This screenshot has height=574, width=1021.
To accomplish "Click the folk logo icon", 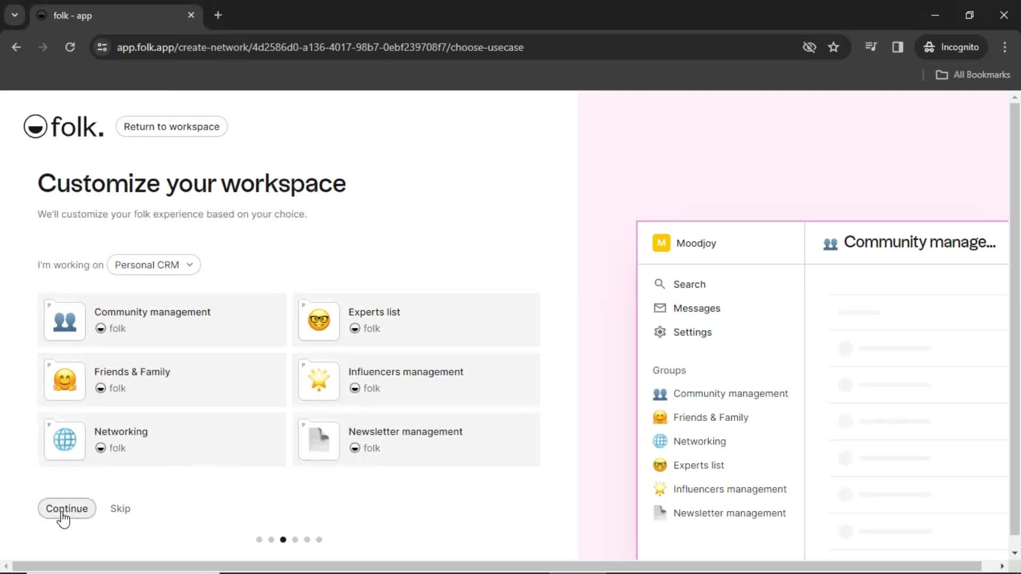I will coord(35,126).
